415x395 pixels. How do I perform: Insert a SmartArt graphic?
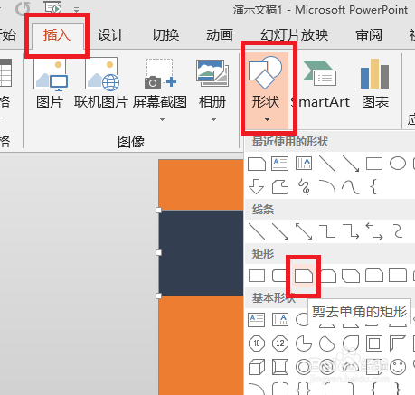point(320,83)
